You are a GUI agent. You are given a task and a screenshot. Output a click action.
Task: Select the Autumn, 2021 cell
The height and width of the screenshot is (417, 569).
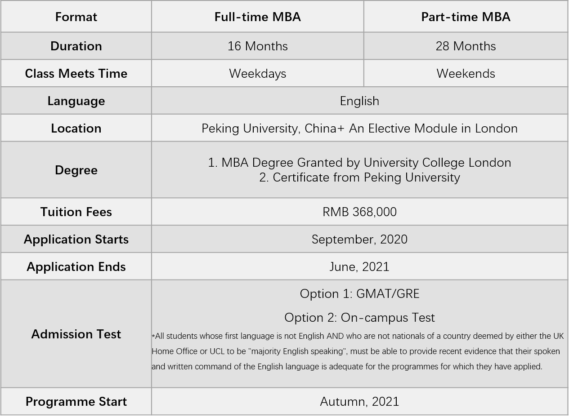(359, 402)
